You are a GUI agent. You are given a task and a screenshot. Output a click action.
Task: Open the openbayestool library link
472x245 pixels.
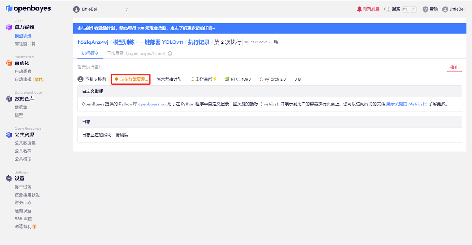(152, 104)
